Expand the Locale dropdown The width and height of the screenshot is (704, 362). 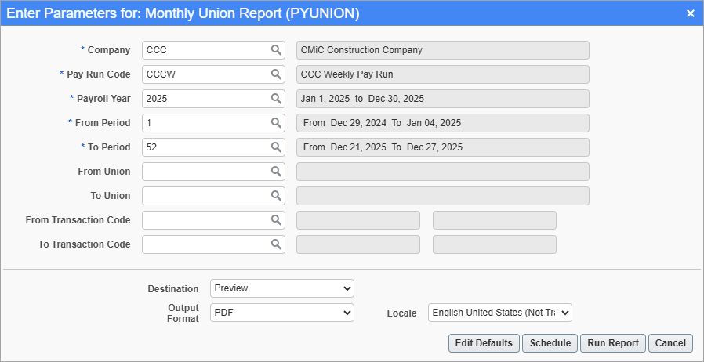500,313
